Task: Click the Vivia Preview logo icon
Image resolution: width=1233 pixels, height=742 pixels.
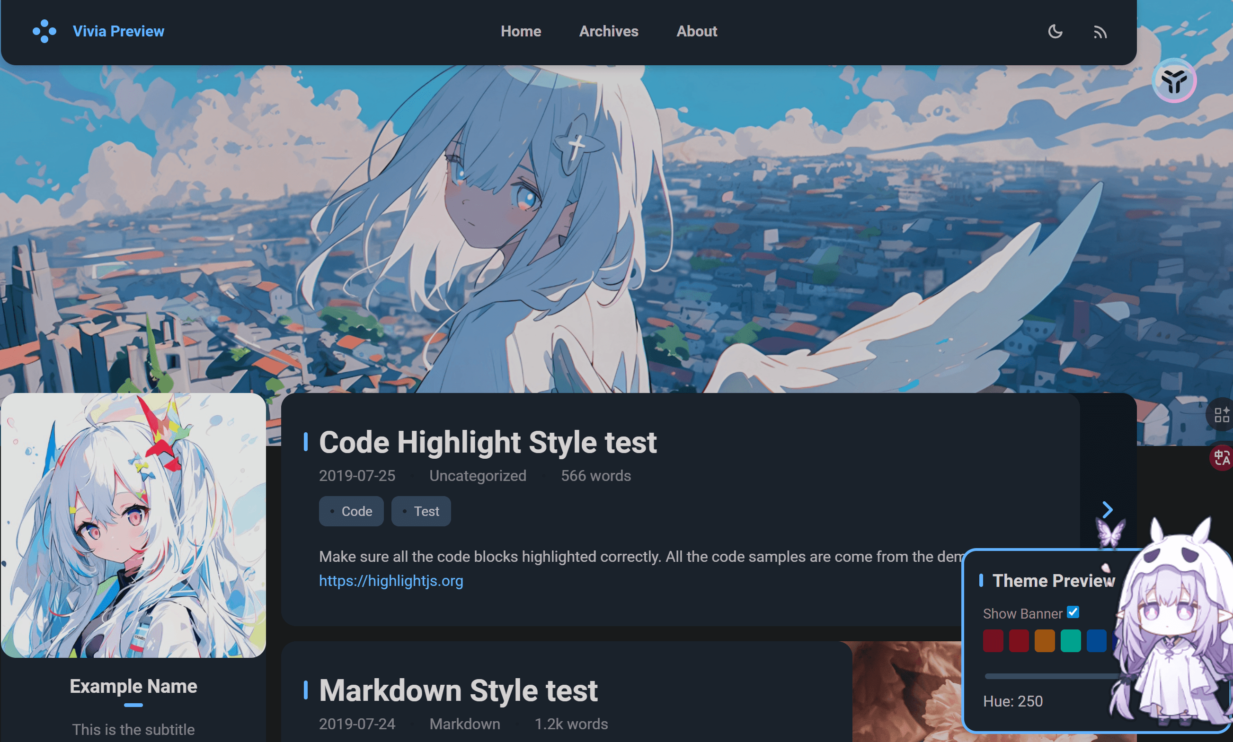Action: (44, 31)
